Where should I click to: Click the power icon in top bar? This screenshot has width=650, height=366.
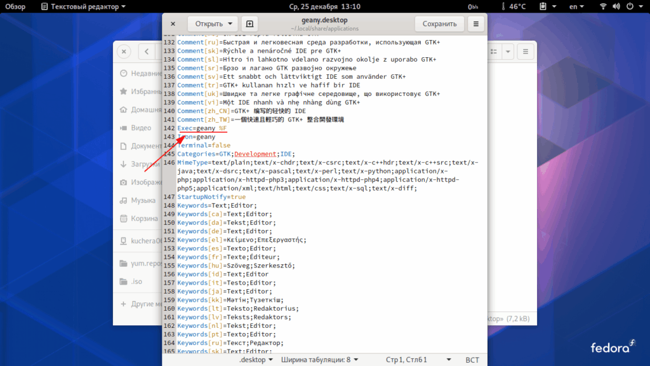(630, 6)
